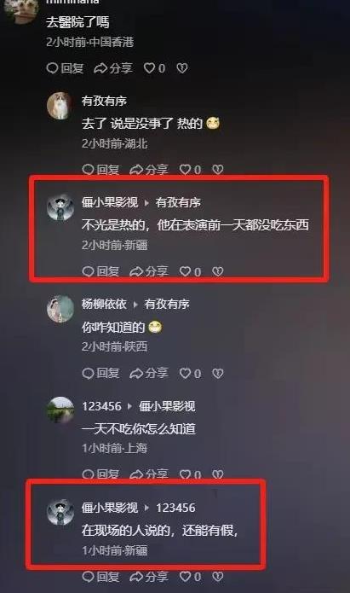
Task: Open replied-to name 123456 in last comment
Action: point(175,508)
